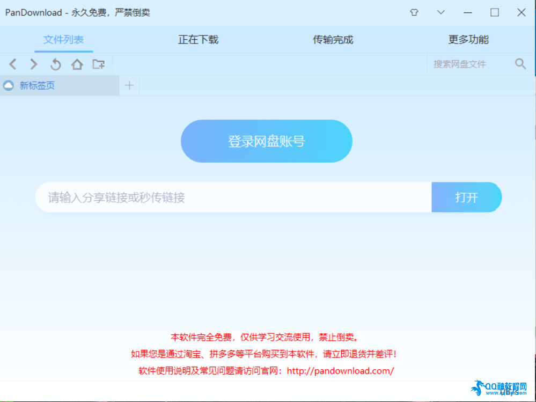The width and height of the screenshot is (536, 402).
Task: Go to the home directory icon
Action: [x=77, y=64]
